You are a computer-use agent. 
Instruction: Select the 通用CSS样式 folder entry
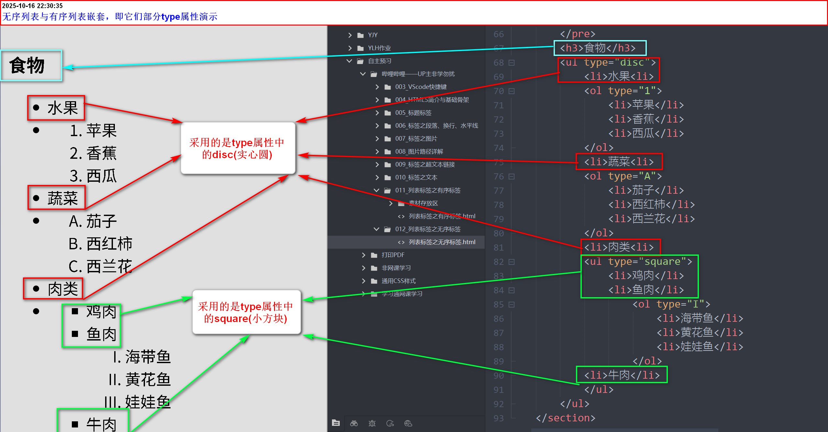pos(398,281)
